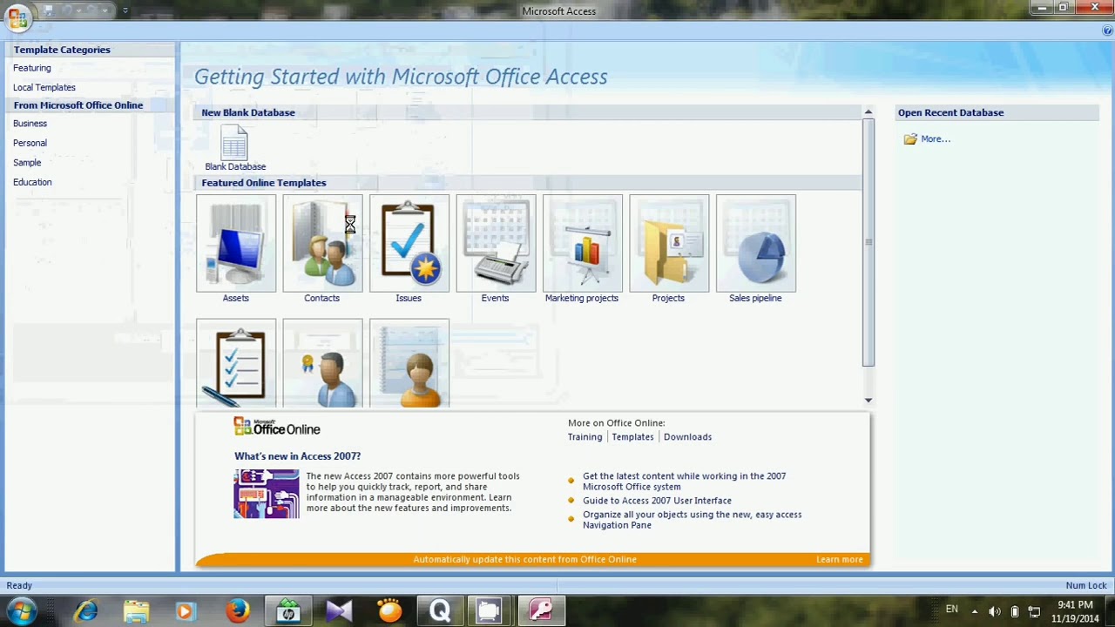
Task: Select Local Templates category
Action: [44, 87]
